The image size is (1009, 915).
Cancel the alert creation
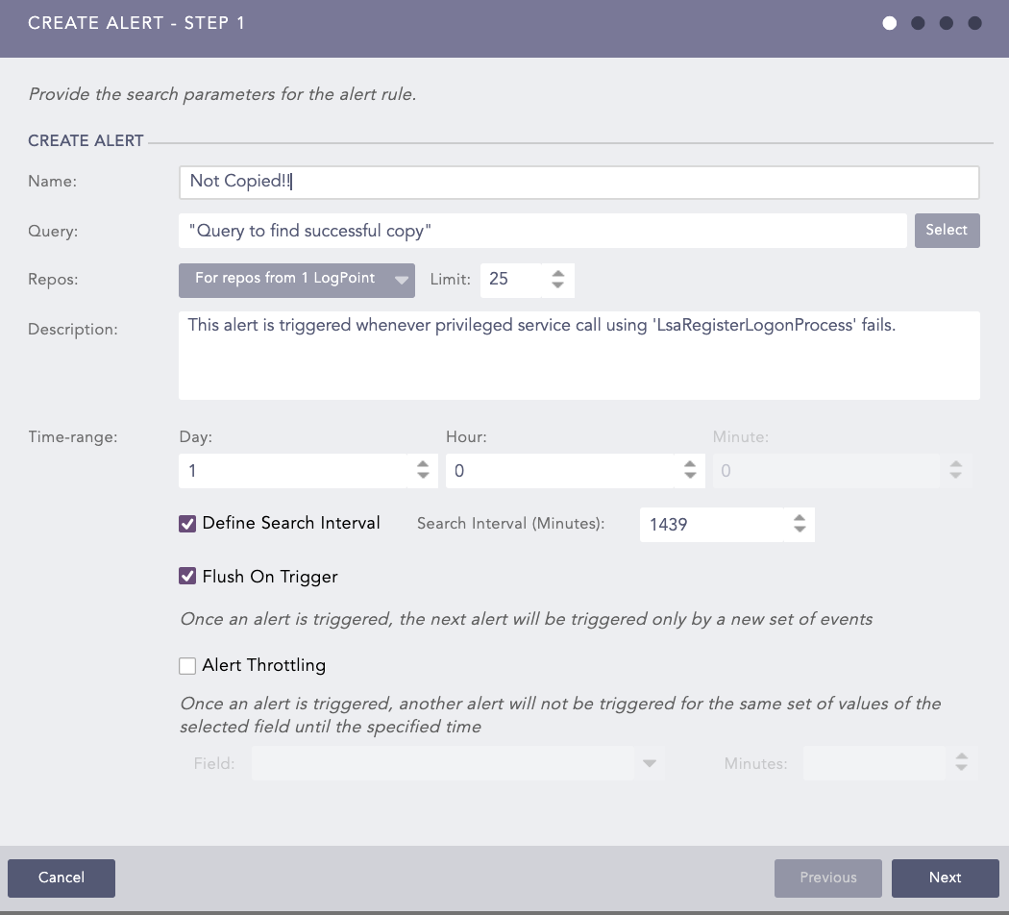click(62, 878)
